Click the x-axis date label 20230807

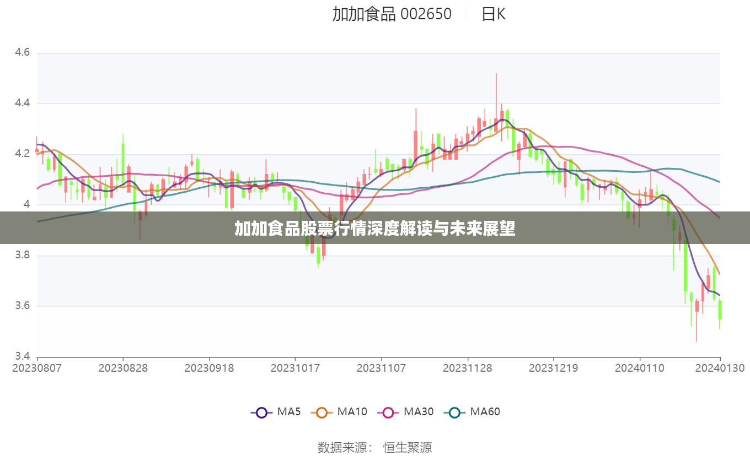point(37,368)
